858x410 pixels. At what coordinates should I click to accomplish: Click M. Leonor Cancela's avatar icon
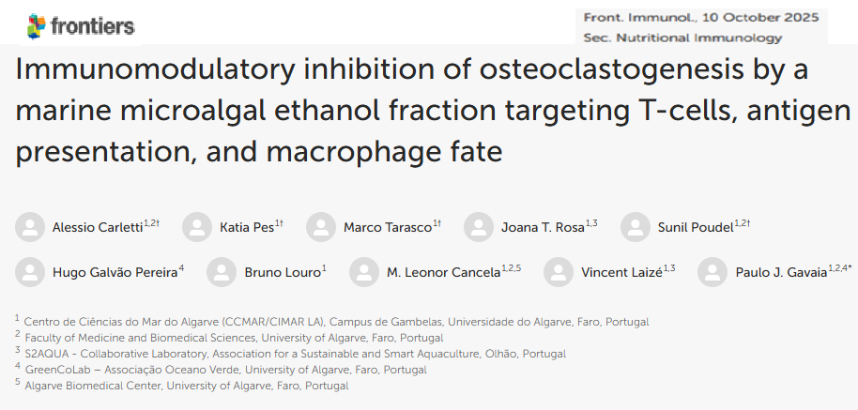[x=364, y=272]
